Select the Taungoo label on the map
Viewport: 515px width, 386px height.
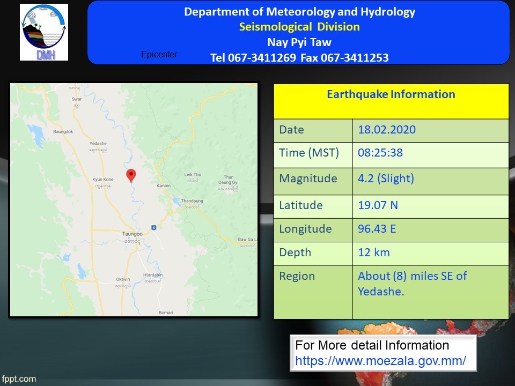pos(132,234)
